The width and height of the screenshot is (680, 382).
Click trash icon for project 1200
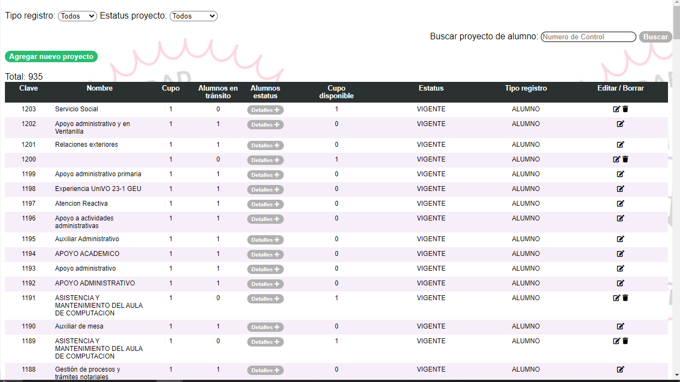click(x=625, y=159)
